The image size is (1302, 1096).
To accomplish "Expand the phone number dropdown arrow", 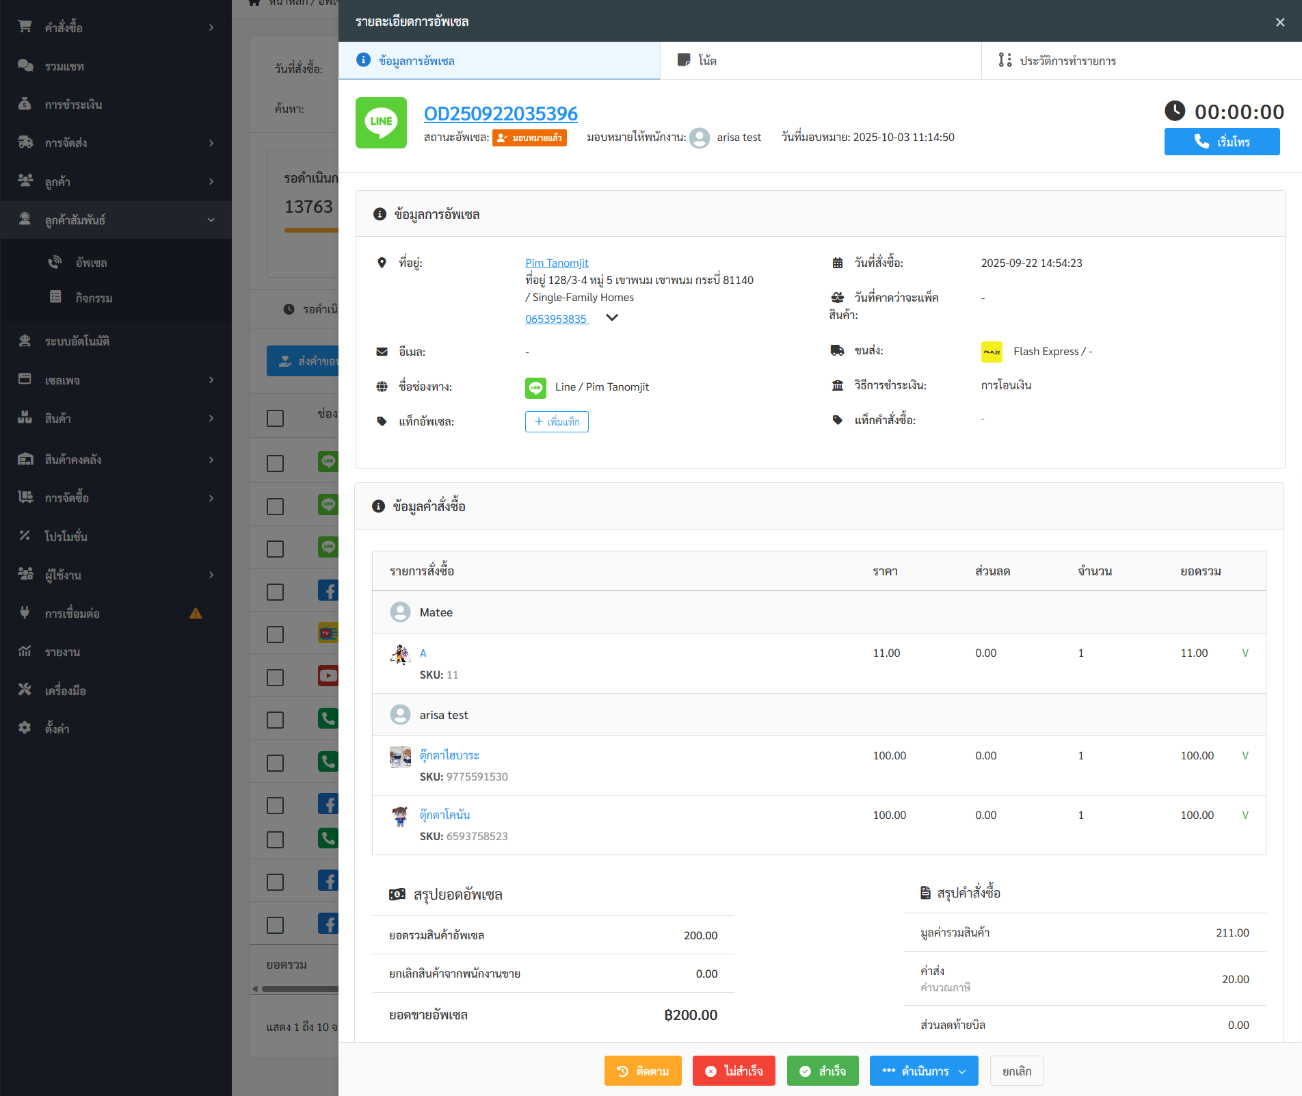I will 612,317.
